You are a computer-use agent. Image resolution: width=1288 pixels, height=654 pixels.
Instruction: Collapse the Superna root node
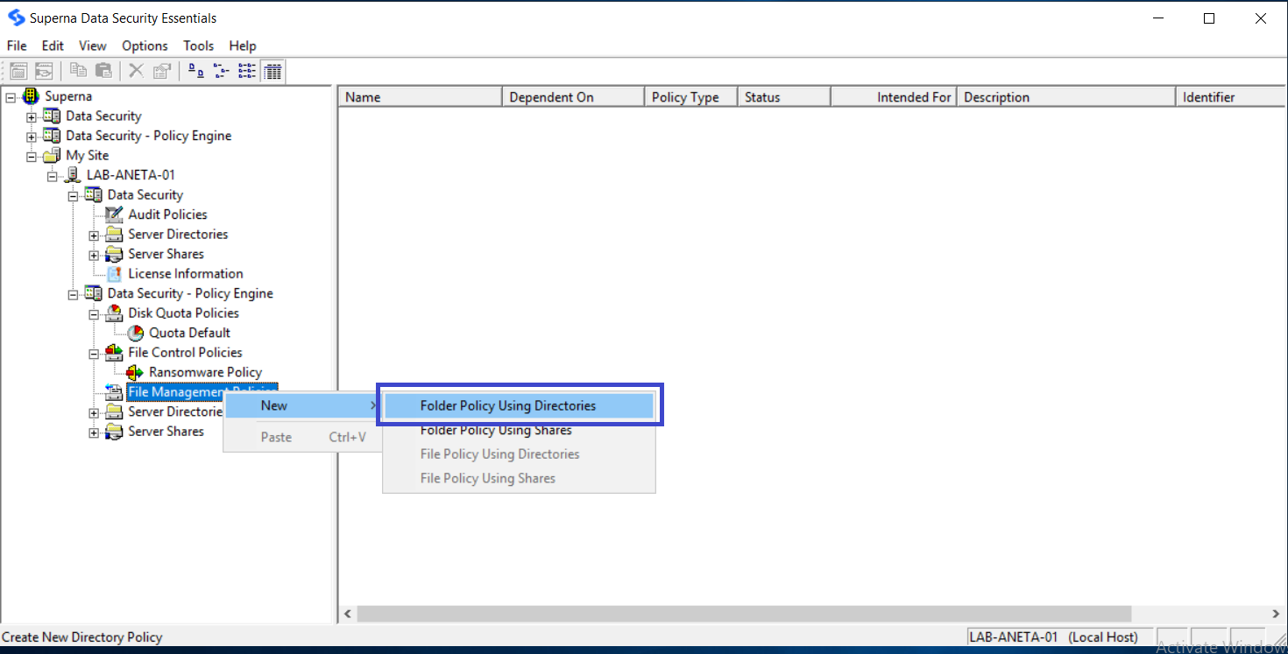[11, 97]
